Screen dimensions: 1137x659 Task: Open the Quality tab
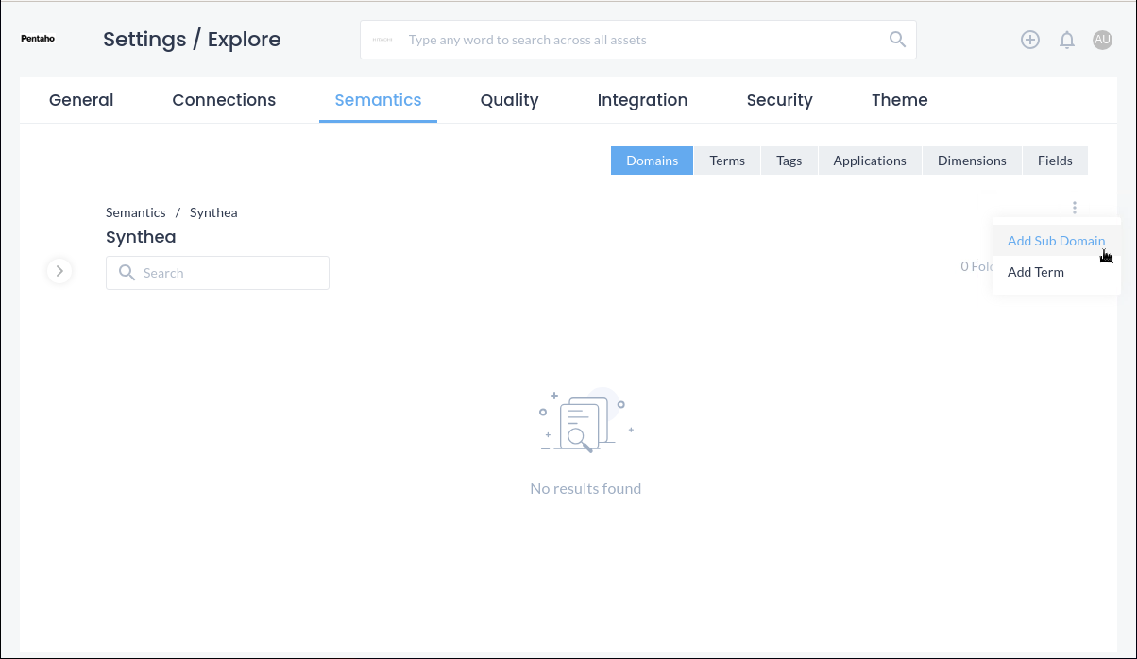click(509, 100)
